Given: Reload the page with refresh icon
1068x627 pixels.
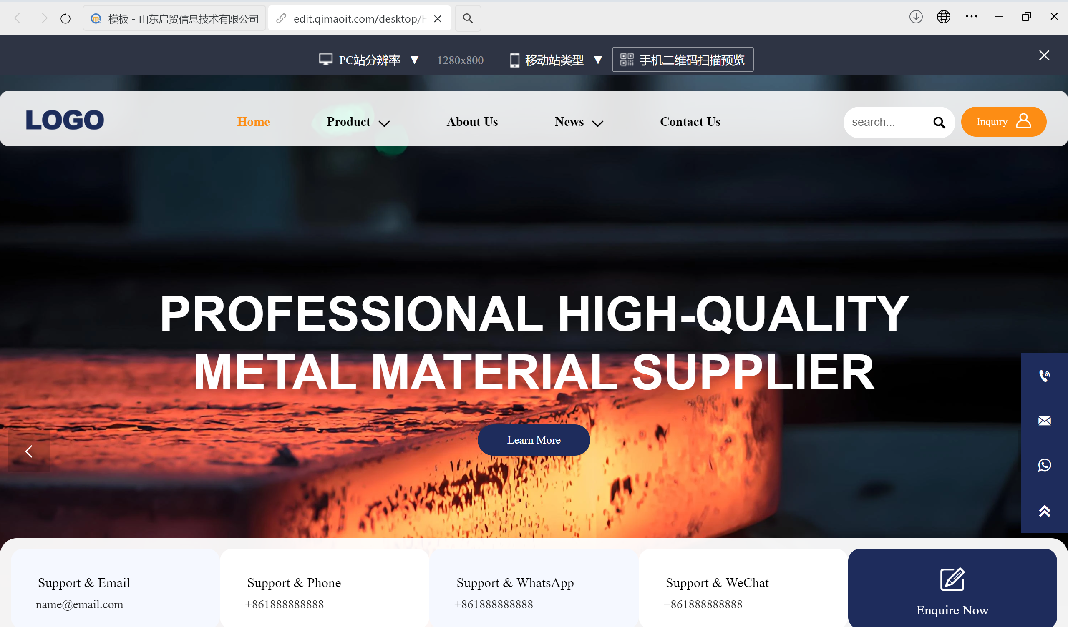Looking at the screenshot, I should [65, 18].
